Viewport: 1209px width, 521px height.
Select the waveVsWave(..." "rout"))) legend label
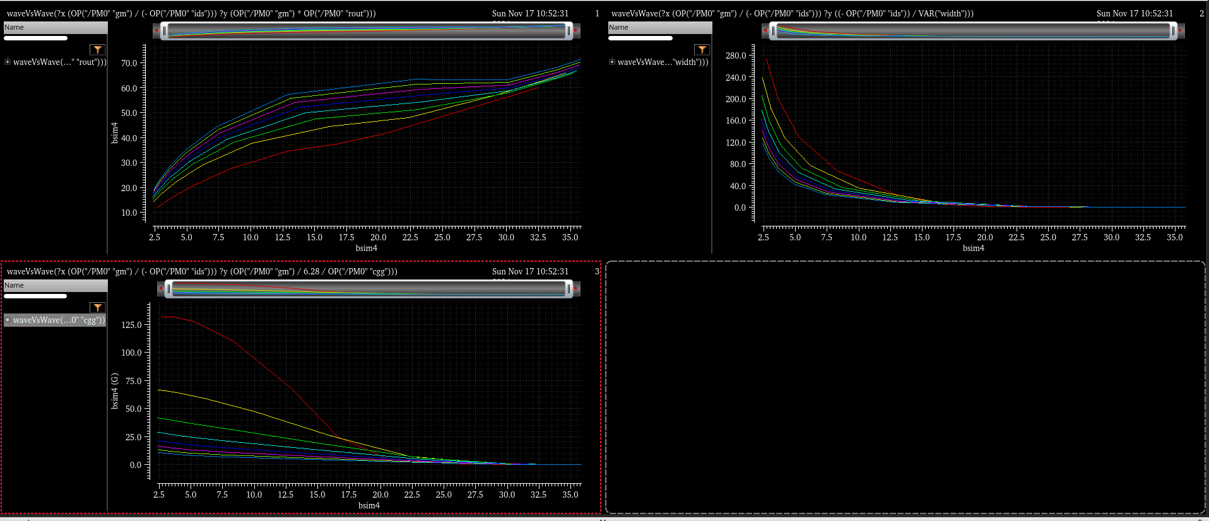(60, 62)
